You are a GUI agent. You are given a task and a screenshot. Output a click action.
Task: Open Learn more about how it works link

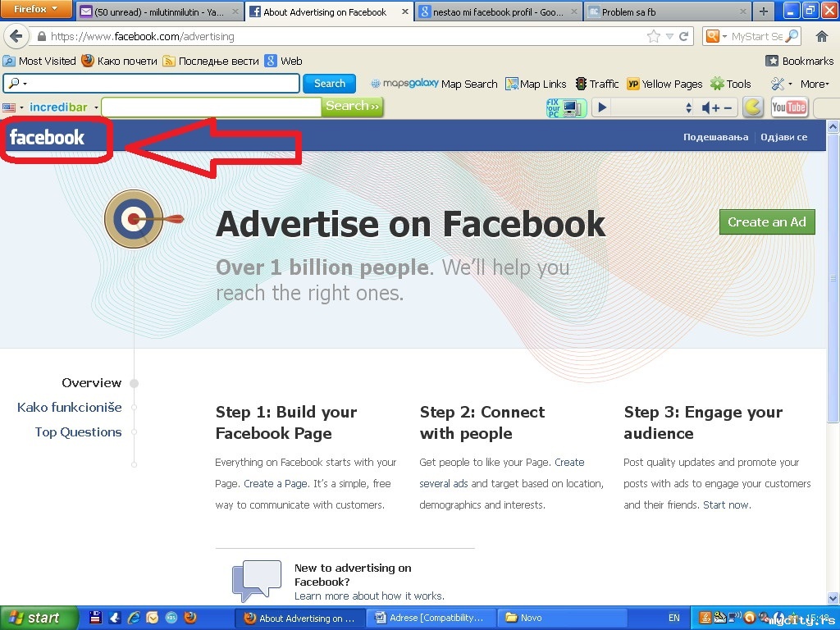point(369,596)
